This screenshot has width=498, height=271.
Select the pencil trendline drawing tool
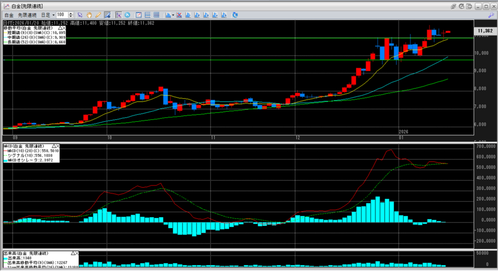point(98,15)
